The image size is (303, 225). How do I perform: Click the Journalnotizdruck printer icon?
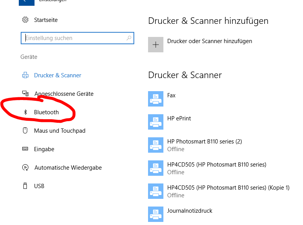156,214
